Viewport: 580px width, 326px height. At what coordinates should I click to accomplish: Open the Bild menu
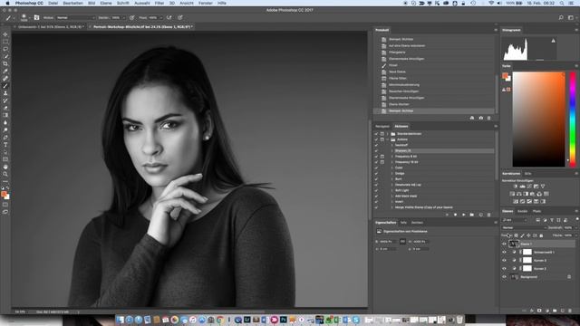92,3
